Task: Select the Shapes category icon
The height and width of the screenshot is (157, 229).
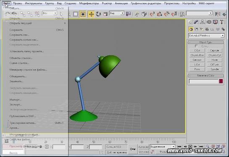Action: 196,29
